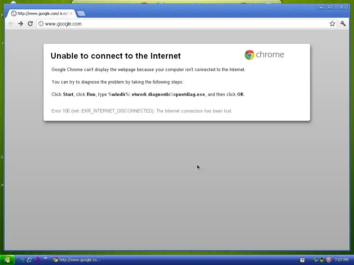Expand the quick launch overflow chevron
Screen dimensions: 354x265
pyautogui.click(x=45, y=258)
